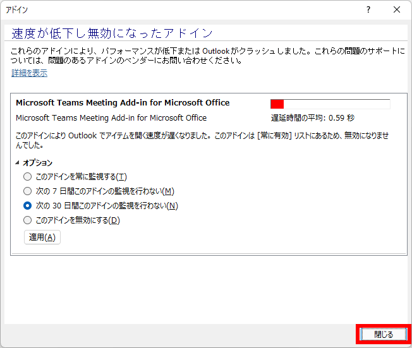Click the bold Microsoft Teams Meeting Add-in title
This screenshot has height=348, width=412.
point(123,102)
